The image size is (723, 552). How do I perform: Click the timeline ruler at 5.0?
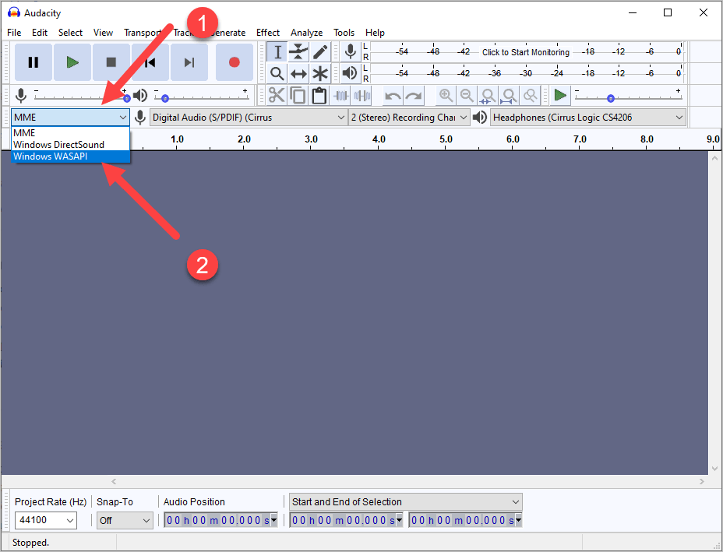(446, 139)
